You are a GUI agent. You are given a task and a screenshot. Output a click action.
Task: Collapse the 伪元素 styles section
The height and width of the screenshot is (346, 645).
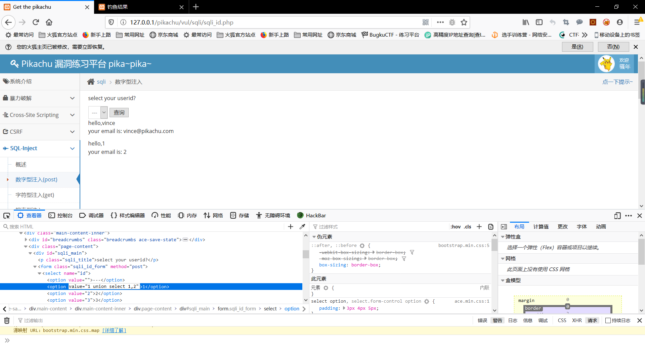click(314, 237)
